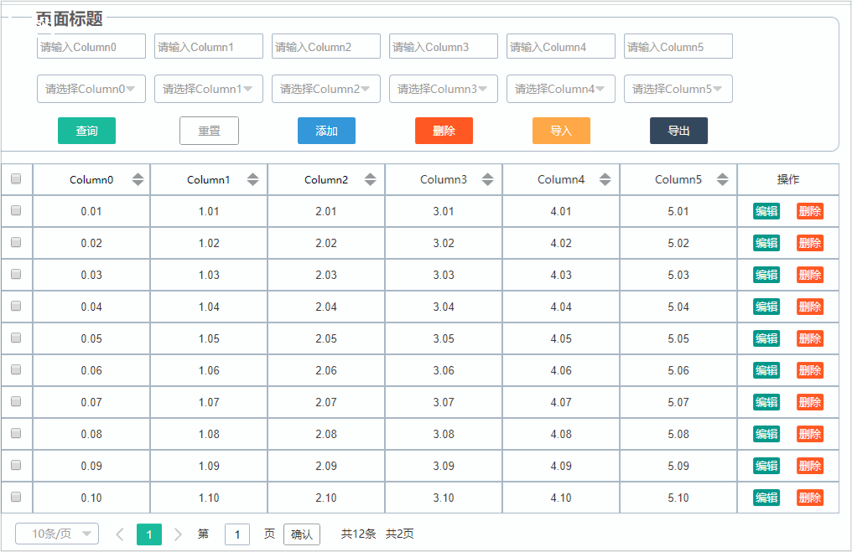Delete the row with 5.10
Image resolution: width=852 pixels, height=552 pixels.
810,498
